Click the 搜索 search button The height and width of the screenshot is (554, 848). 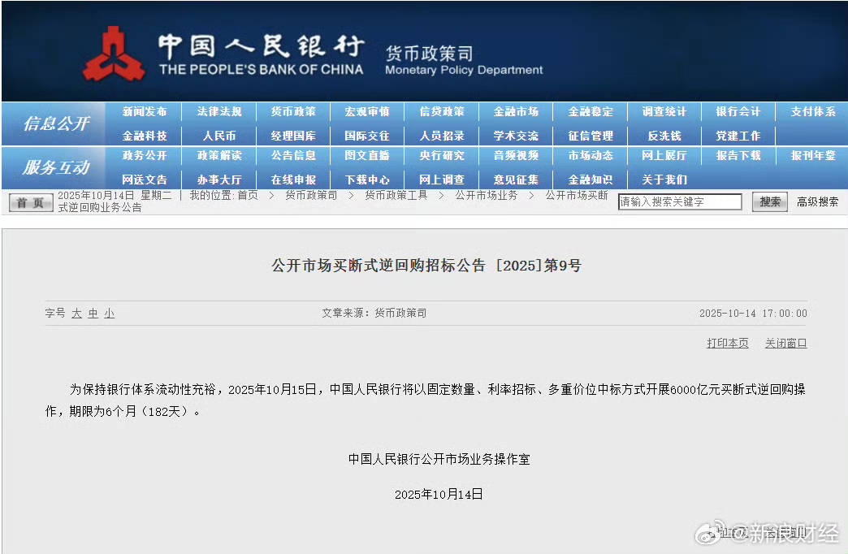769,201
